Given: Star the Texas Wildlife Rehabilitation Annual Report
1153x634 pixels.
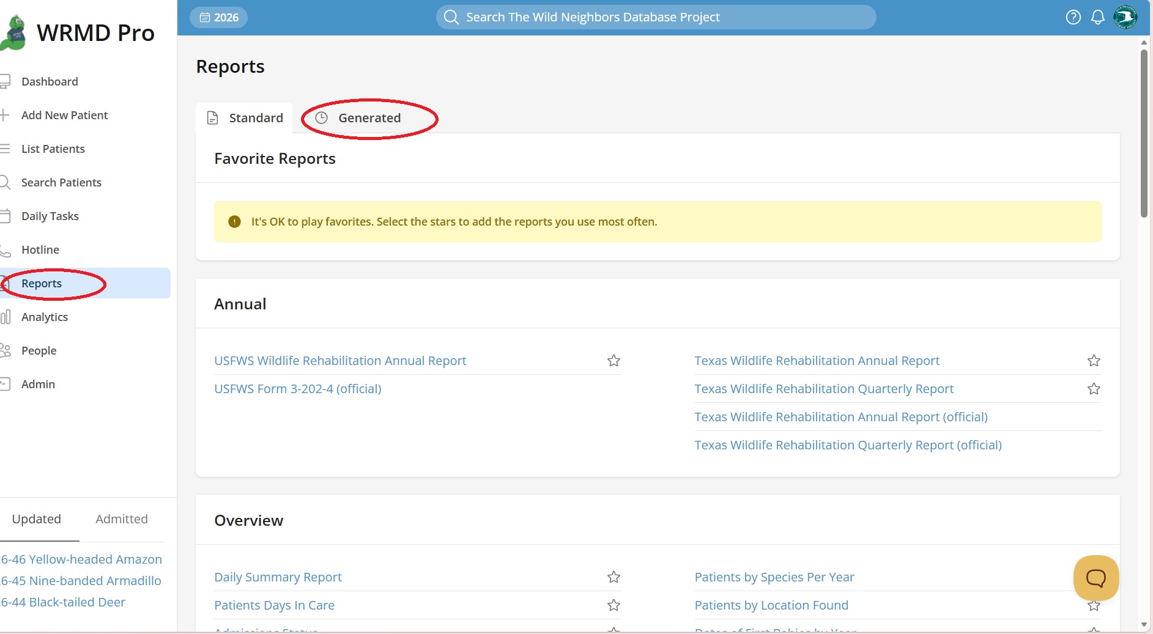Looking at the screenshot, I should click(1094, 361).
